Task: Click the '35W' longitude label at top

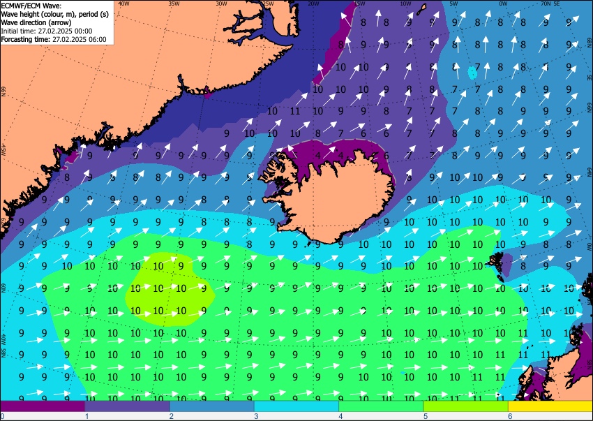Action: point(174,3)
